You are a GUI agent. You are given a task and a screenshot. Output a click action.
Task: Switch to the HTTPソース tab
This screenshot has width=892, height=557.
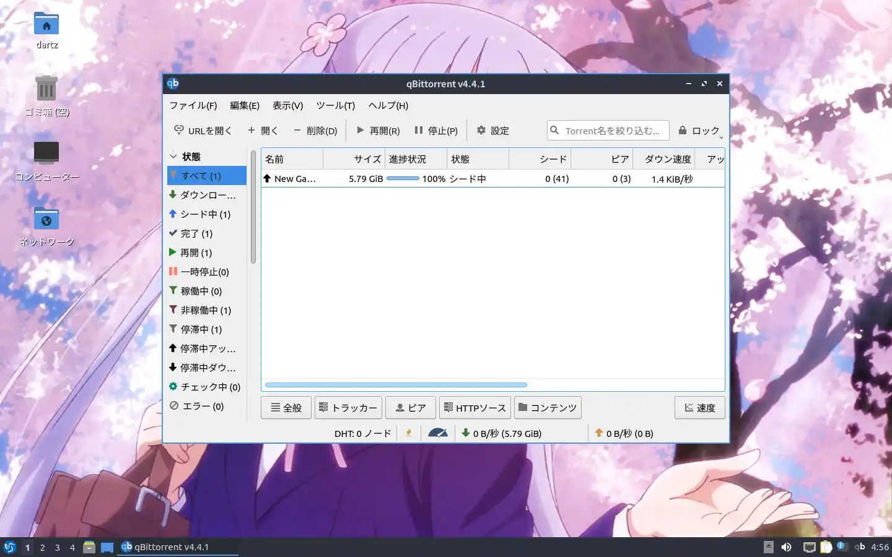pos(475,408)
